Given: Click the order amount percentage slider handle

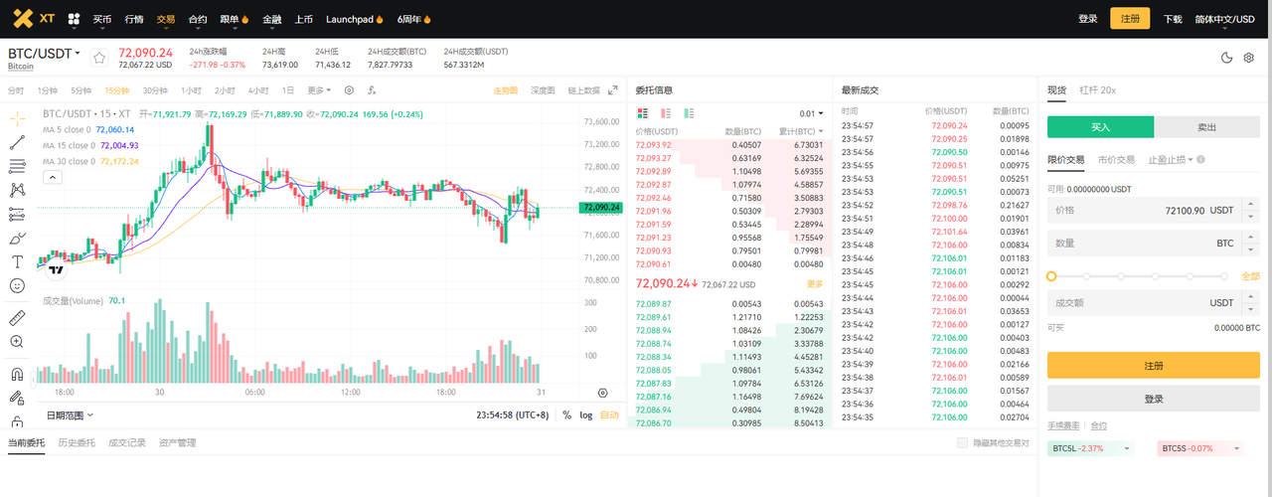Looking at the screenshot, I should 1052,276.
